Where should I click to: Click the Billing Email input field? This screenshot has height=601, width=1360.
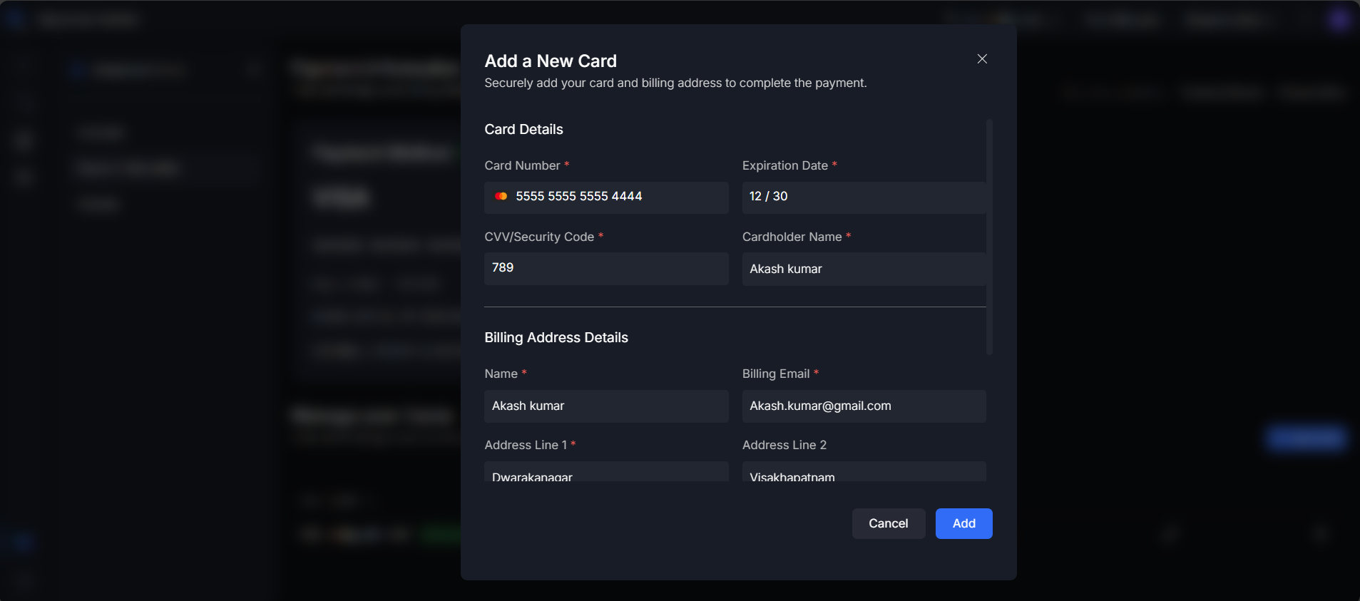point(863,406)
